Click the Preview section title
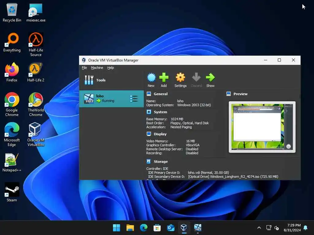 coord(240,94)
